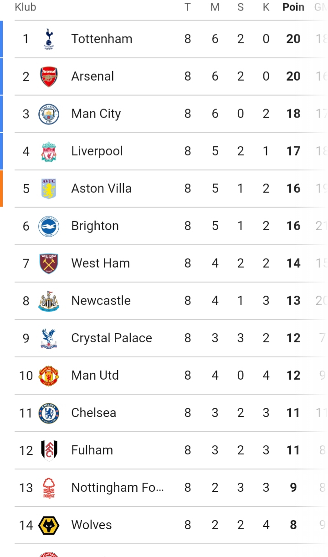
Task: Open the Fulham team name link
Action: [x=92, y=450]
